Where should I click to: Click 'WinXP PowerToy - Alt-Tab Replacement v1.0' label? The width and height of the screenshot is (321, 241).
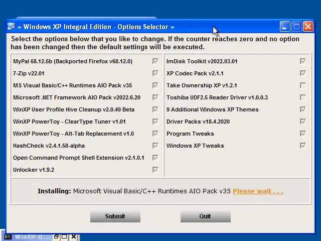pos(74,134)
